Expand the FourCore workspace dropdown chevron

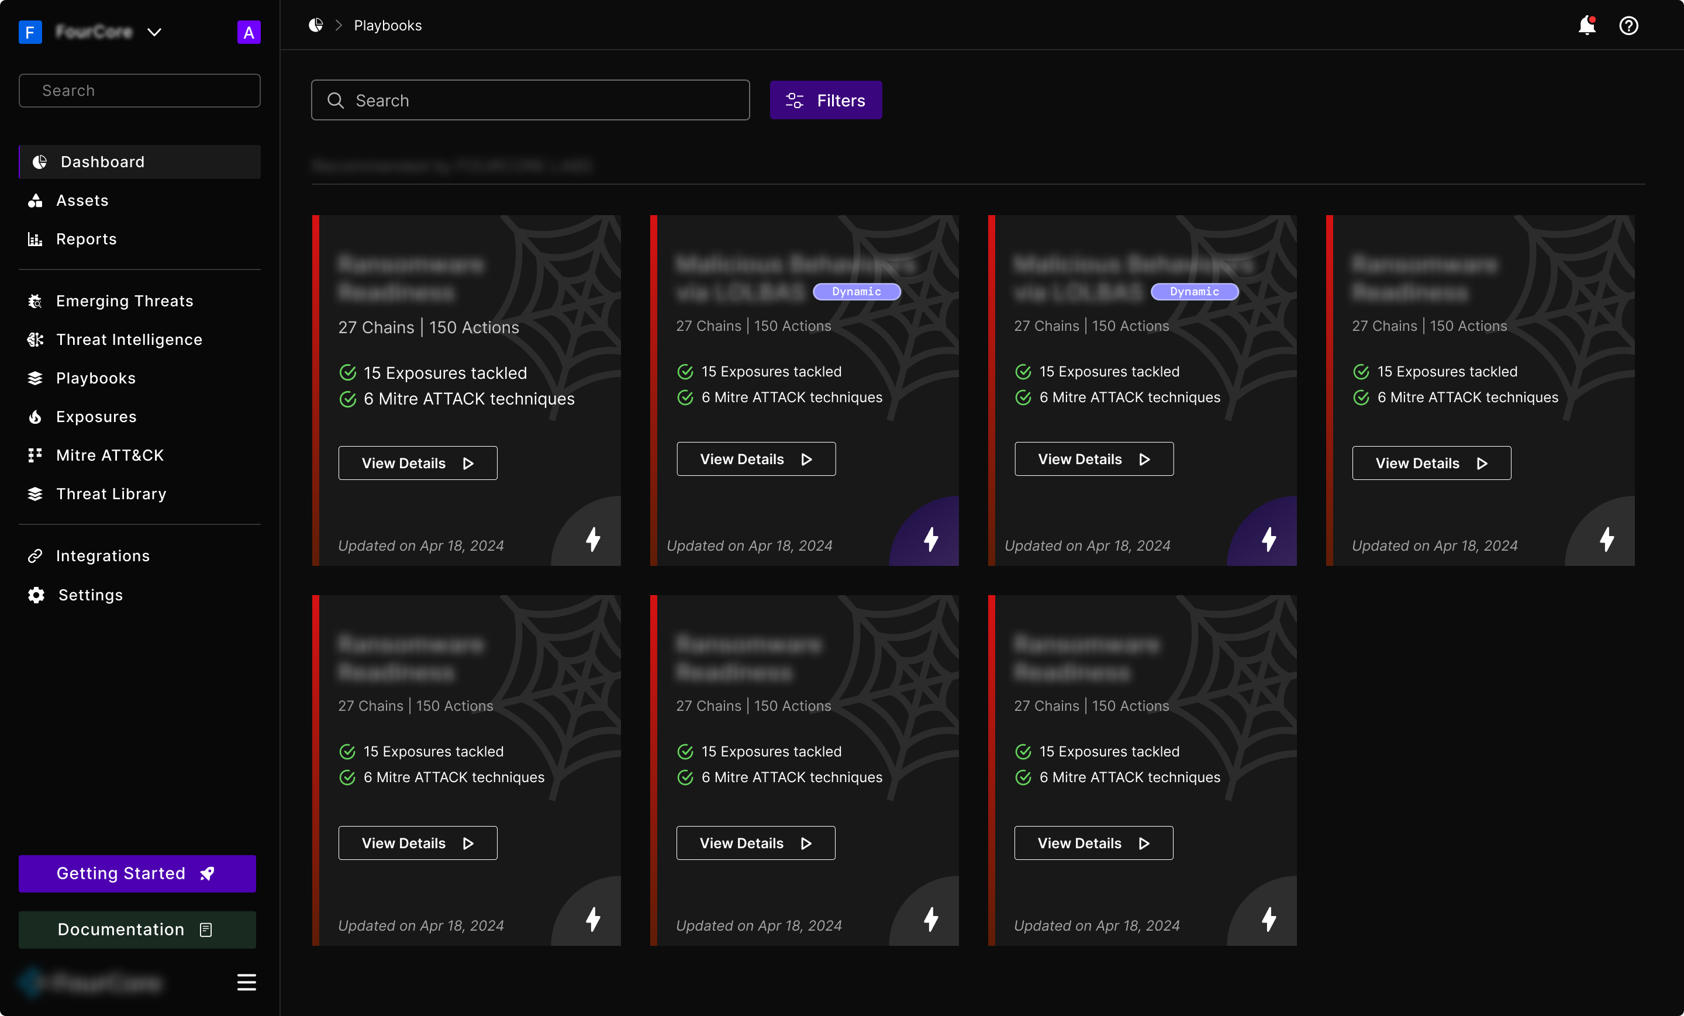click(154, 32)
